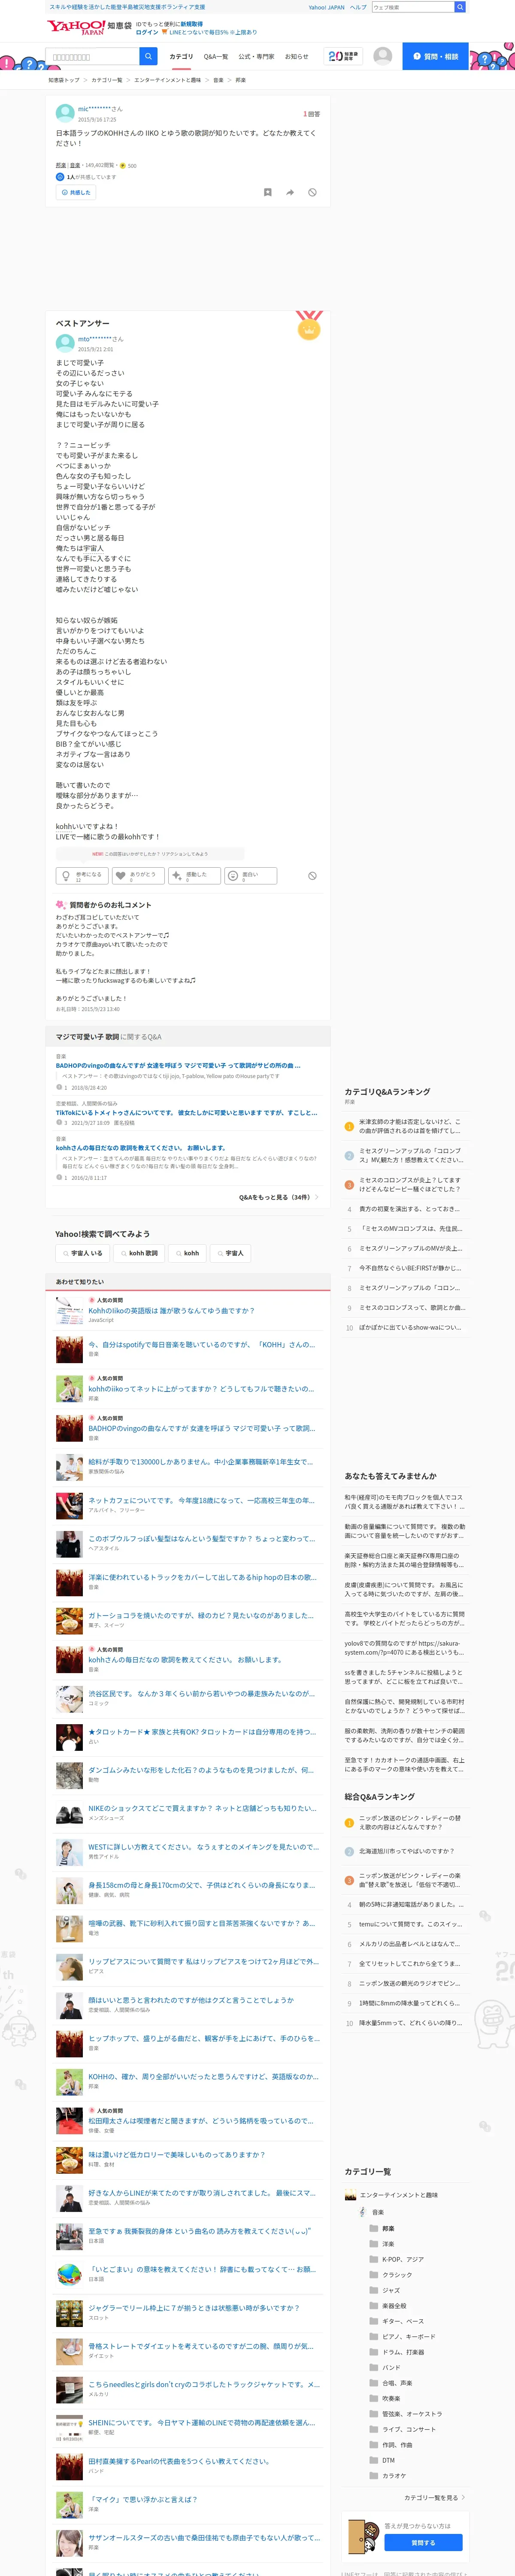This screenshot has width=515, height=2576.
Task: Click the report icon on the question
Action: 312,192
